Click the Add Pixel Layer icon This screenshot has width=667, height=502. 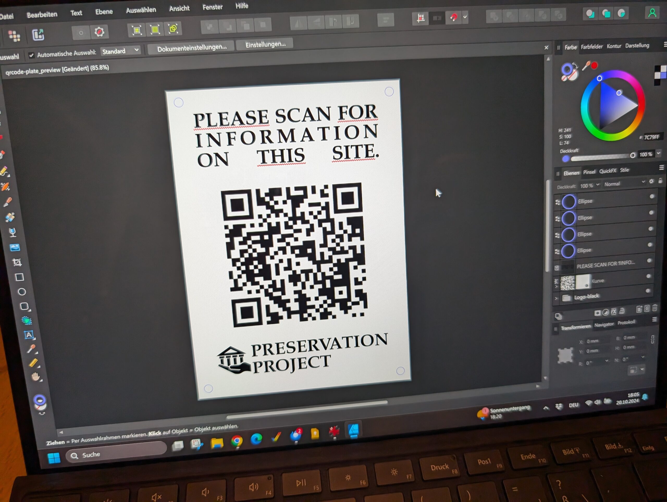coord(646,309)
